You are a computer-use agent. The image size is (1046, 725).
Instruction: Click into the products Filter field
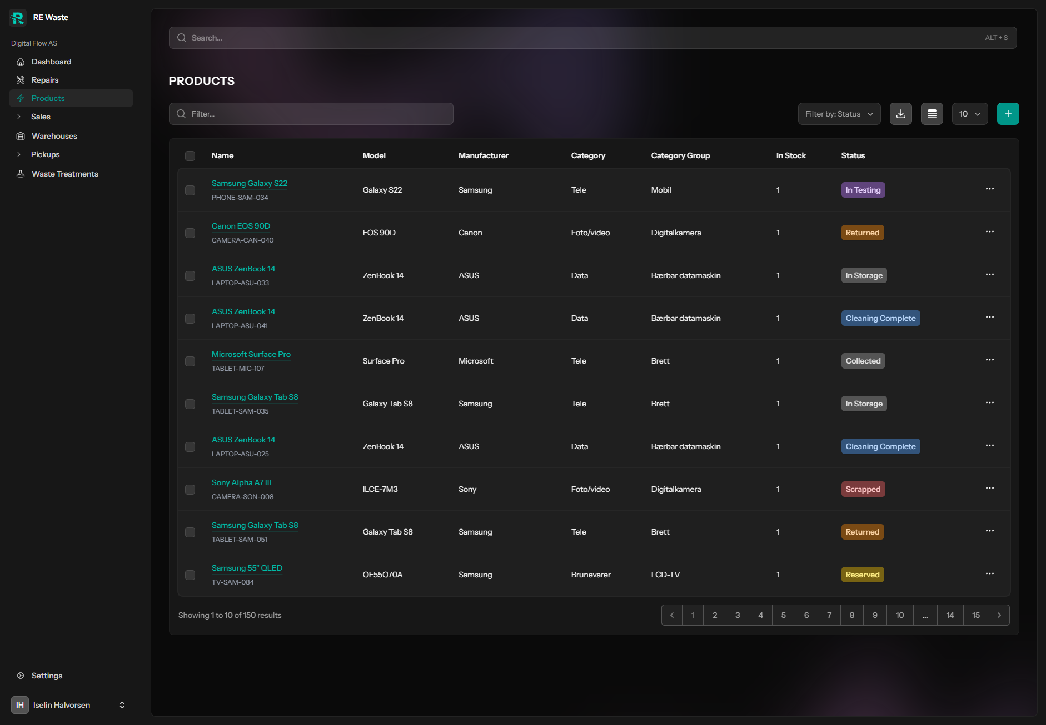(x=311, y=114)
